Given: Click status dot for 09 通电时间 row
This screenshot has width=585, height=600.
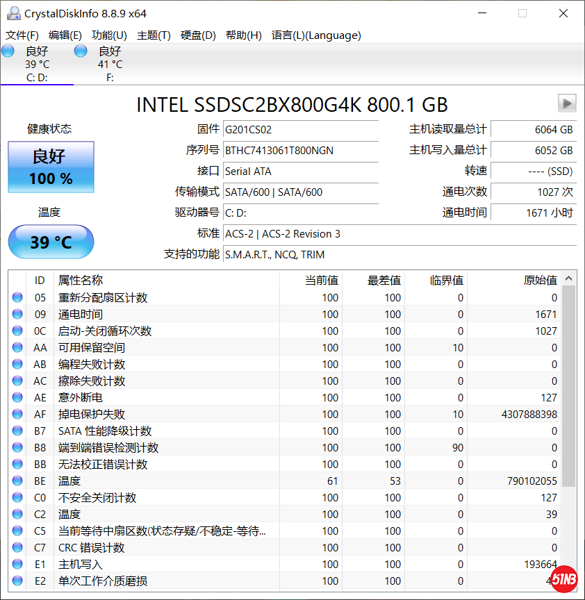Looking at the screenshot, I should [x=17, y=314].
